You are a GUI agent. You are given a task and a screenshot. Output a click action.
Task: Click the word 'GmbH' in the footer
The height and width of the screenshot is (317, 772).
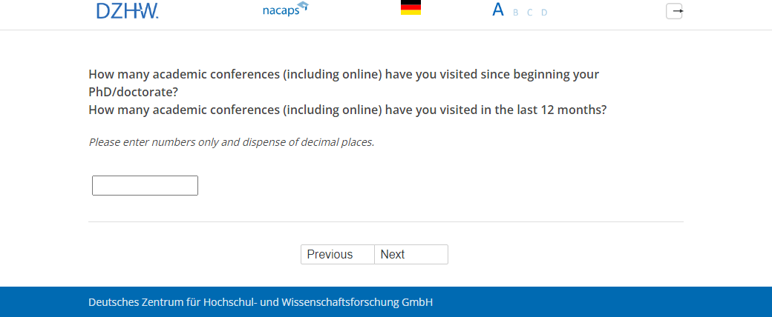point(417,302)
